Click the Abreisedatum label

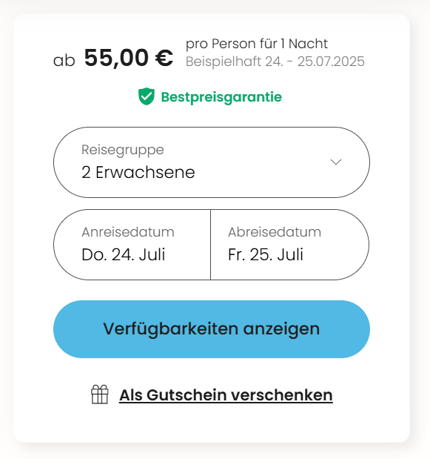(x=275, y=232)
